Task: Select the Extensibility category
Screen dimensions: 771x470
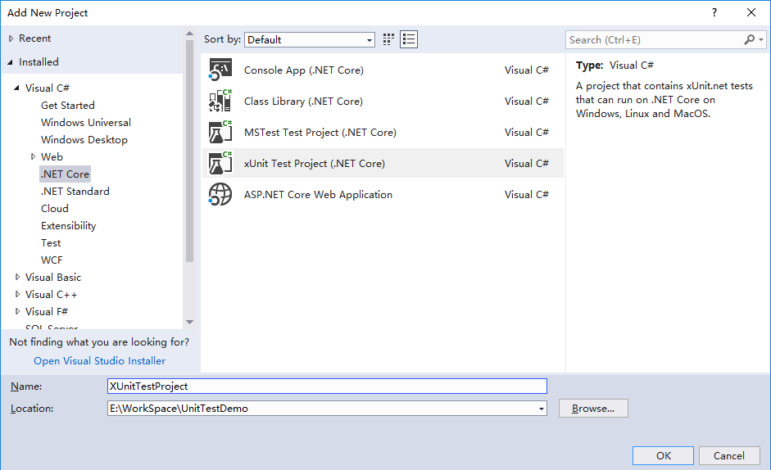Action: pyautogui.click(x=68, y=226)
